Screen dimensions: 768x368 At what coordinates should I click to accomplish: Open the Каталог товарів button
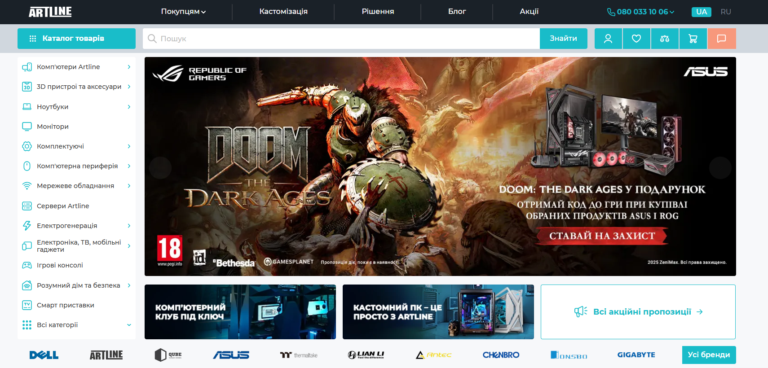click(76, 39)
